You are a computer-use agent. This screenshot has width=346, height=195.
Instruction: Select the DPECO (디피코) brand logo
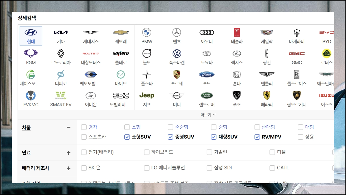61,75
